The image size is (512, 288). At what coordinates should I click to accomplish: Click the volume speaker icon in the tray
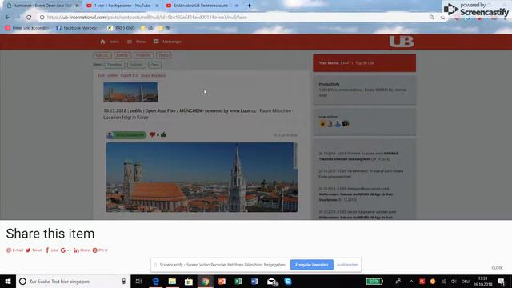[x=454, y=281]
